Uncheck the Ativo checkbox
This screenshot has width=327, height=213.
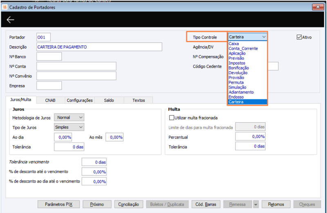tap(299, 37)
